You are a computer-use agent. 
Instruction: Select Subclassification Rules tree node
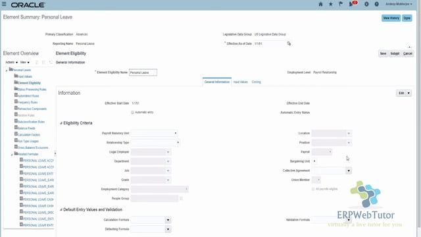[30, 122]
